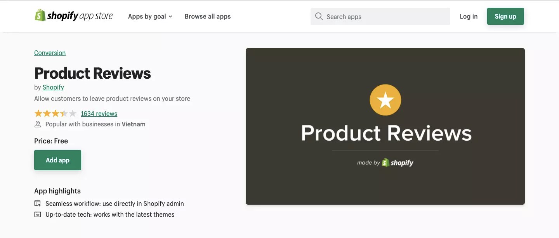Click the Shopify App Store logo
This screenshot has height=238, width=559.
[x=74, y=16]
